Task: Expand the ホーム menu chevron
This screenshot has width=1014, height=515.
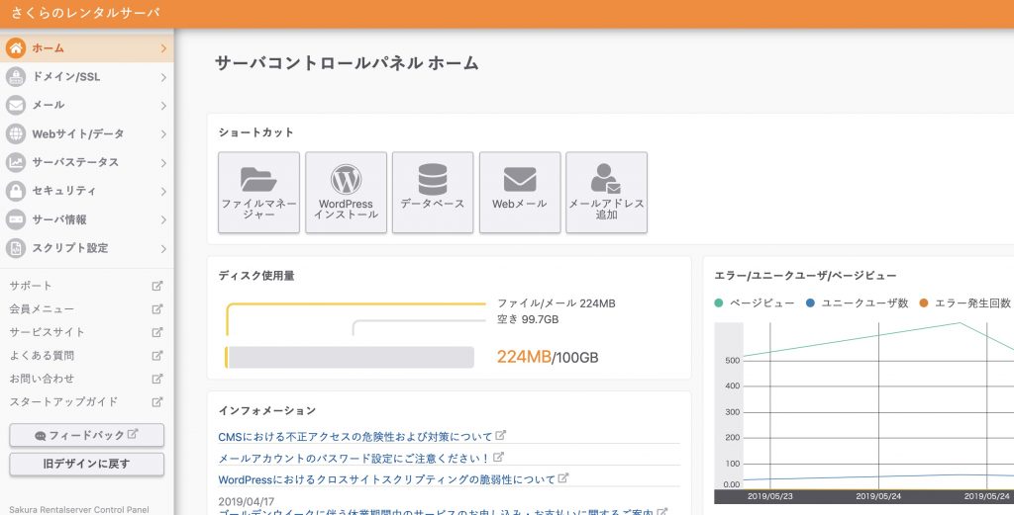Action: (x=163, y=48)
